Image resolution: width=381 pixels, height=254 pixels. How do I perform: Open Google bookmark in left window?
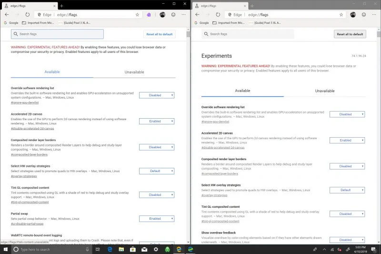coord(11,23)
